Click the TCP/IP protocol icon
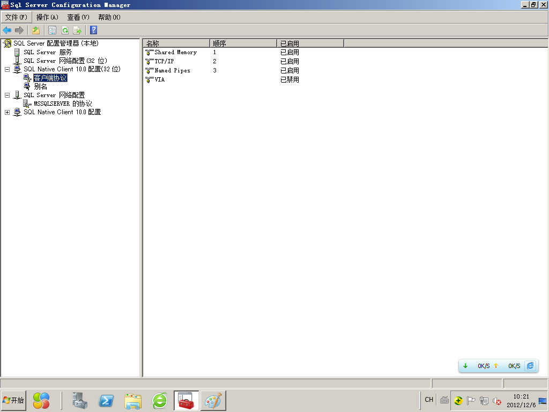Viewport: 549px width, 412px height. (150, 62)
